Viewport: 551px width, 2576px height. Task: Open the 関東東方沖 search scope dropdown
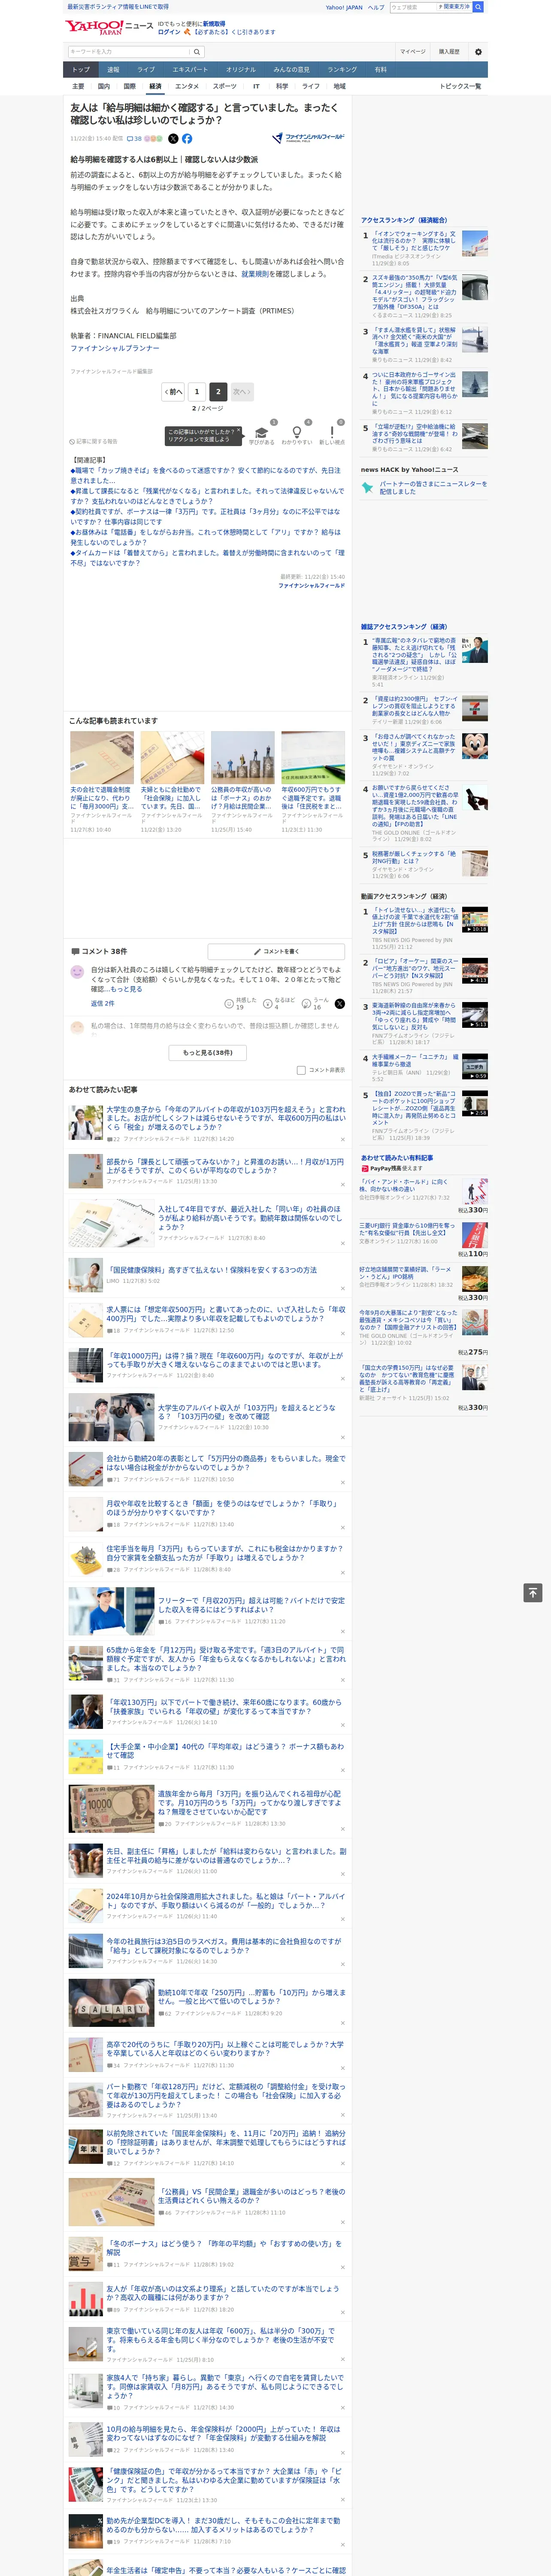tap(455, 7)
